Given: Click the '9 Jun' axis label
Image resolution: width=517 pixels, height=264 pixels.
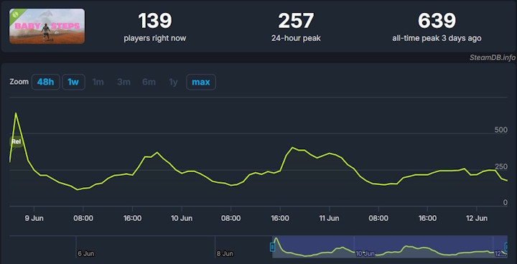Looking at the screenshot, I should pyautogui.click(x=34, y=218).
